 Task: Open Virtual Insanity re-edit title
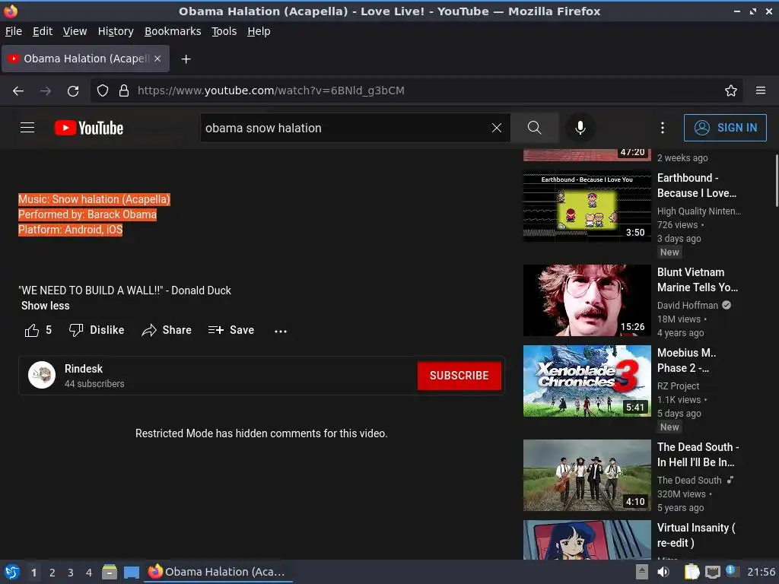[x=696, y=535]
